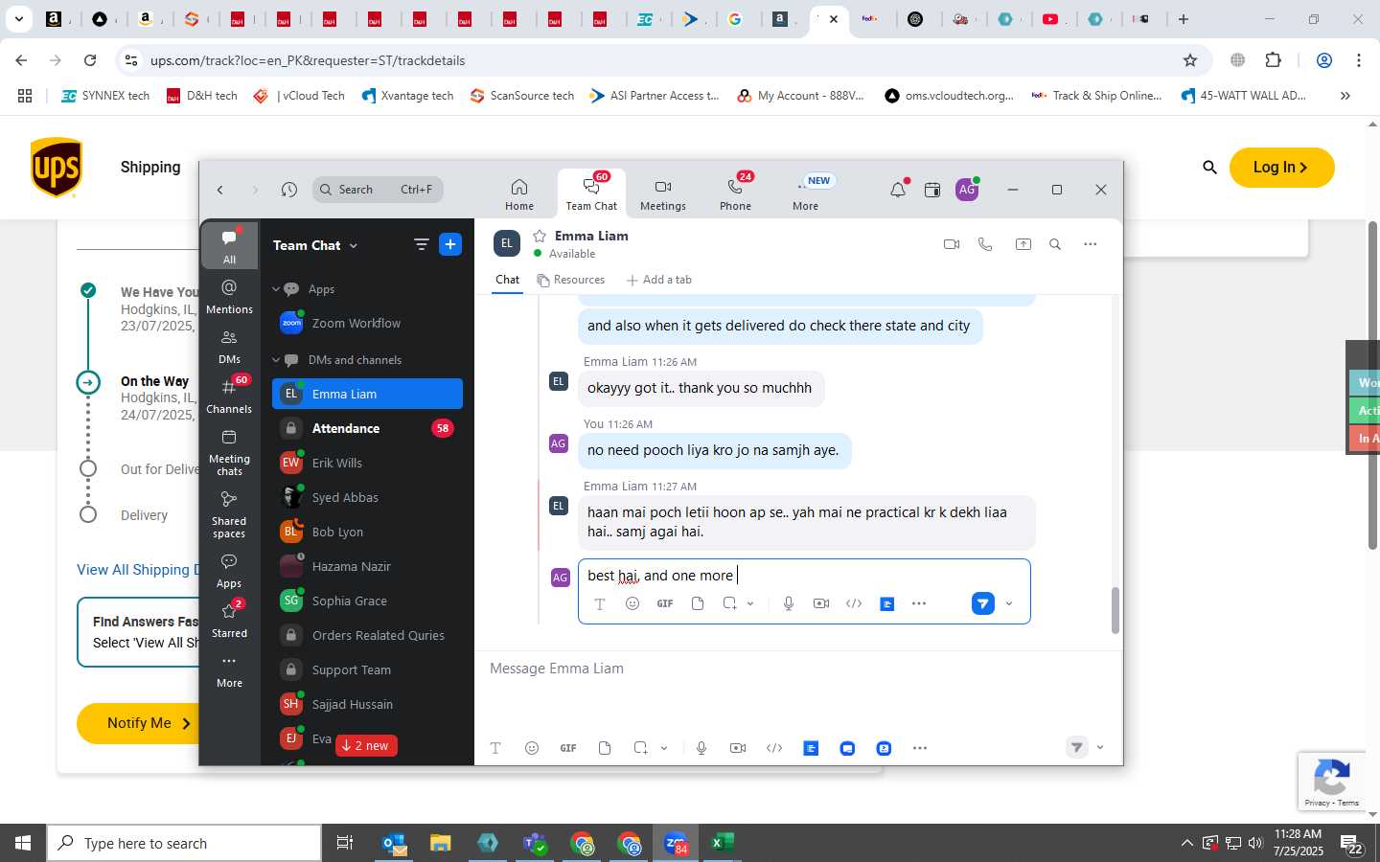1380x862 pixels.
Task: Click the blue new chat plus button
Action: tap(450, 244)
